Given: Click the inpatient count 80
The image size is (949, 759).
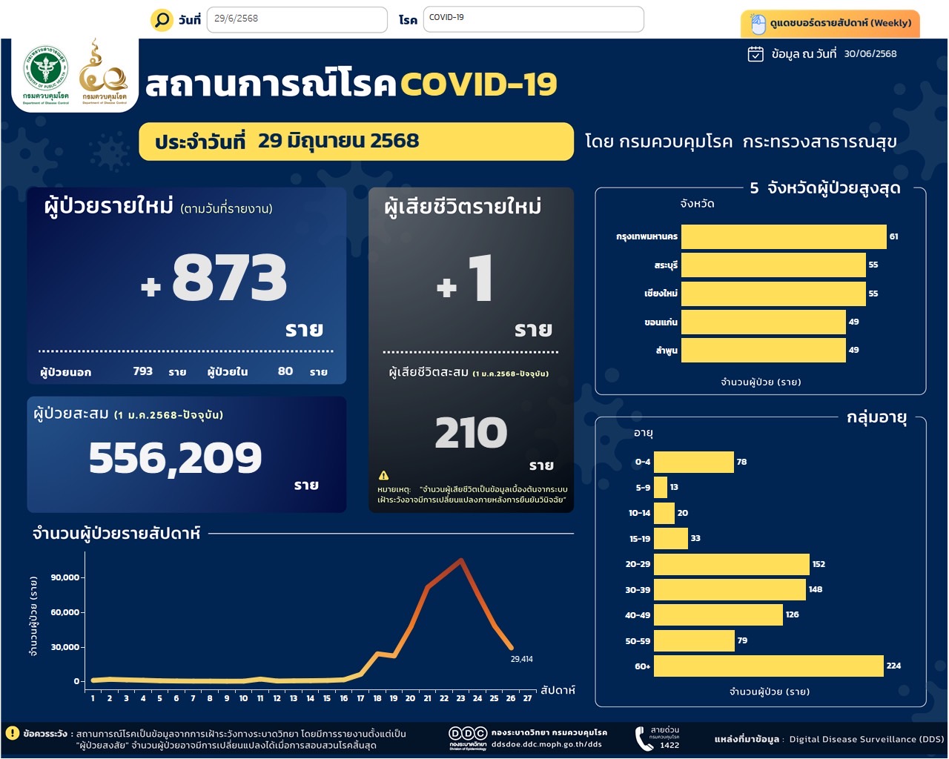Looking at the screenshot, I should coord(285,371).
